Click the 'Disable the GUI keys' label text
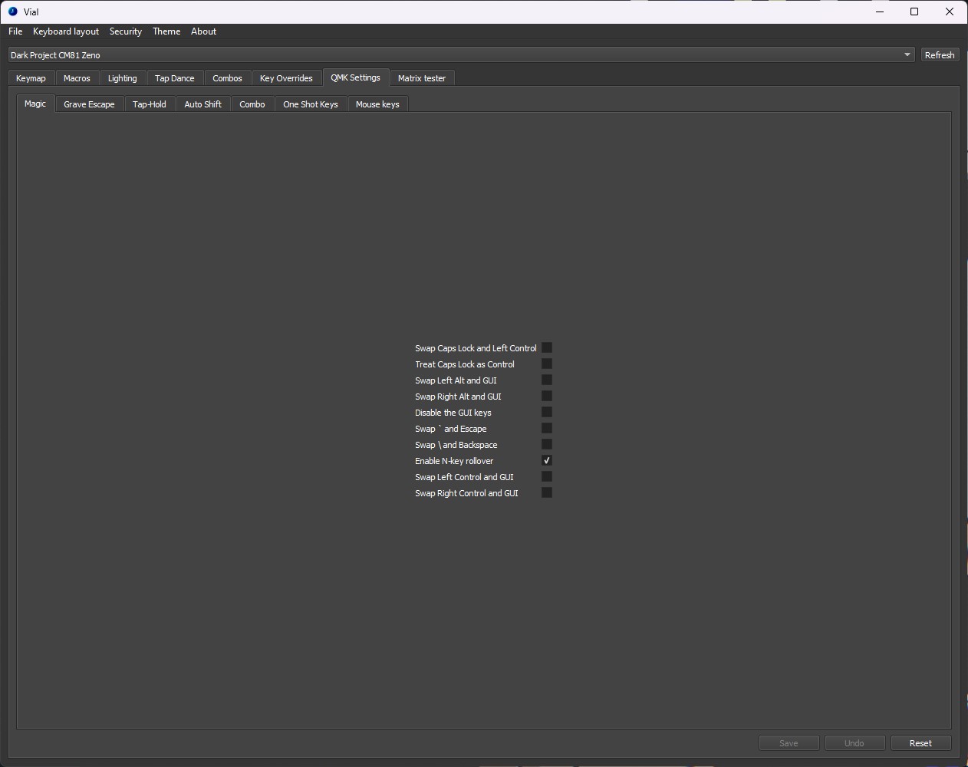This screenshot has width=968, height=767. coord(453,413)
